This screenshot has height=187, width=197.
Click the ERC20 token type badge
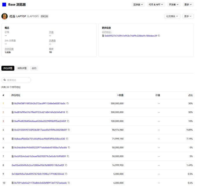[x=44, y=16]
